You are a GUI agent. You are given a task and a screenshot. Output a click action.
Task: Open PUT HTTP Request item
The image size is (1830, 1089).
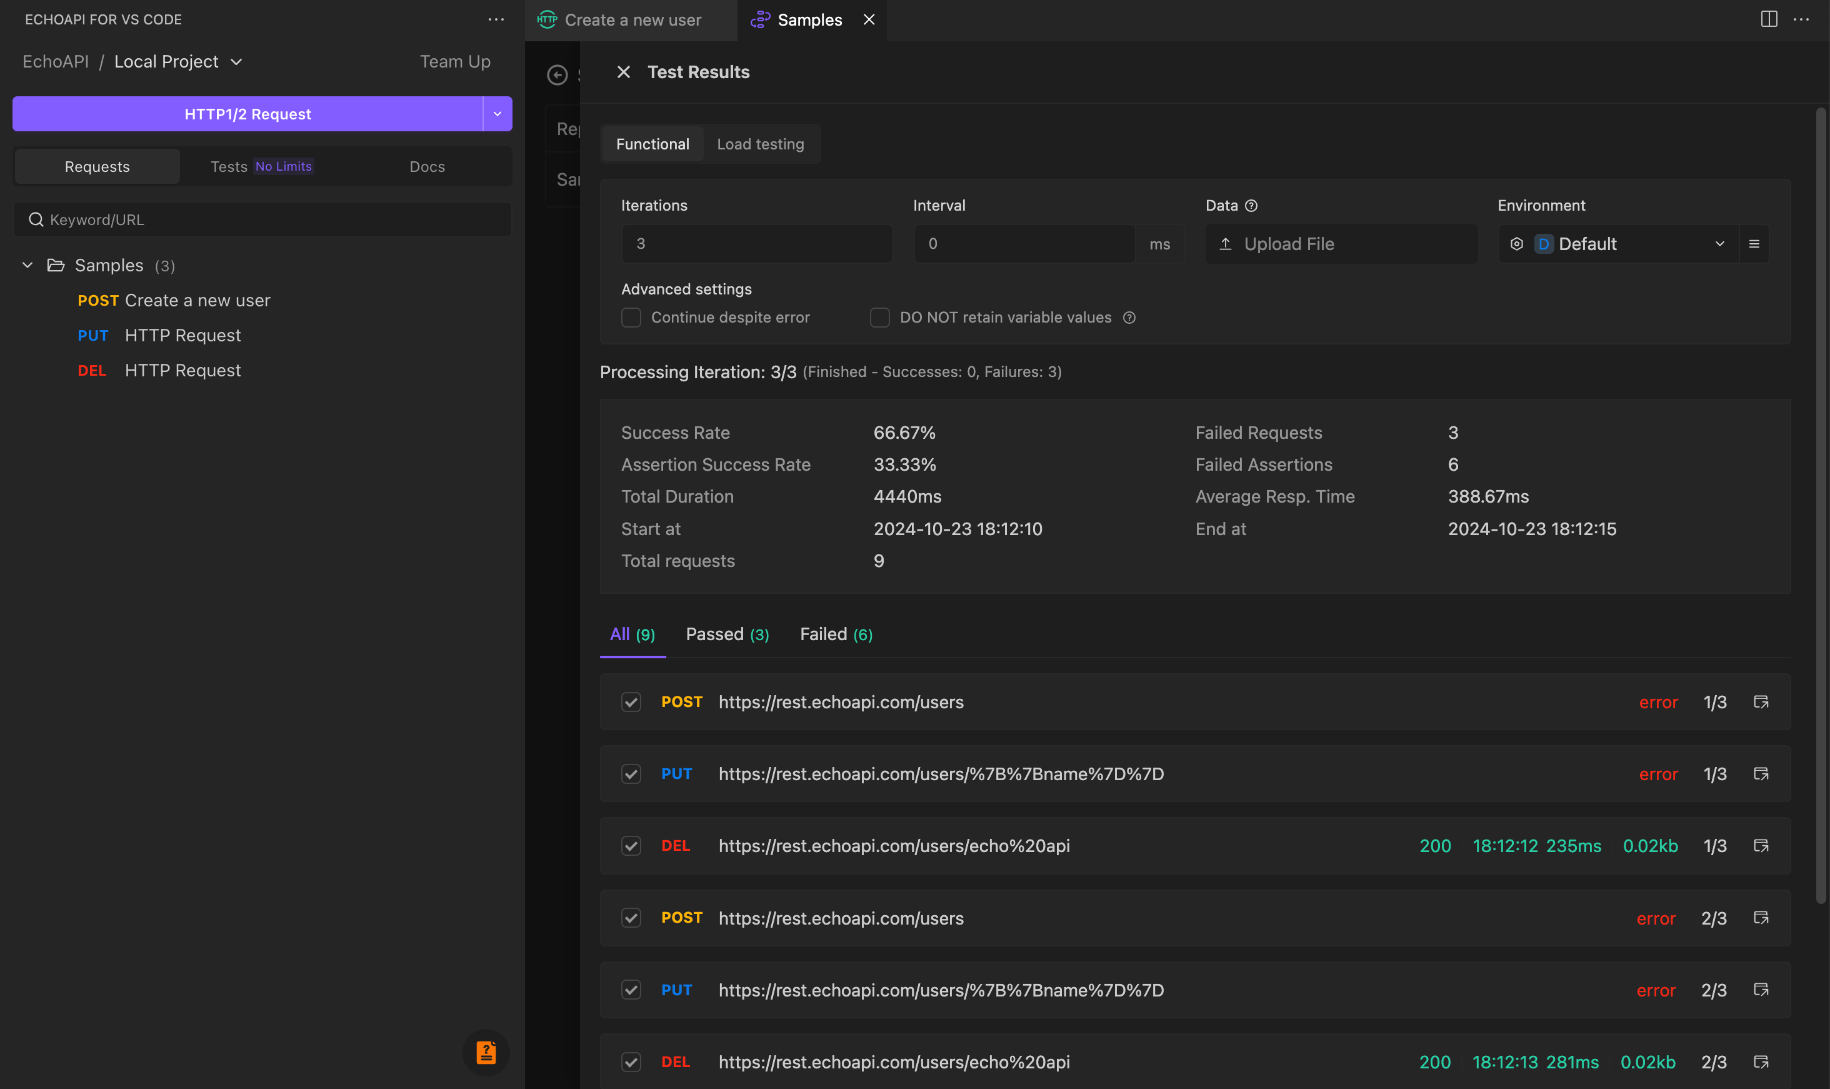(159, 335)
